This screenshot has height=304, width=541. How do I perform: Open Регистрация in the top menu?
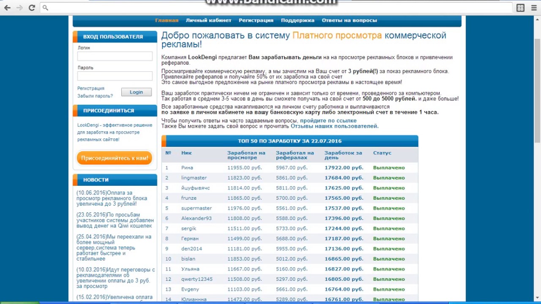pyautogui.click(x=256, y=20)
